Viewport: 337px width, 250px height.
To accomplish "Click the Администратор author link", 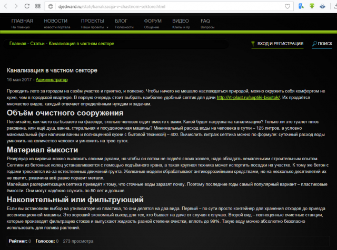I will point(52,79).
